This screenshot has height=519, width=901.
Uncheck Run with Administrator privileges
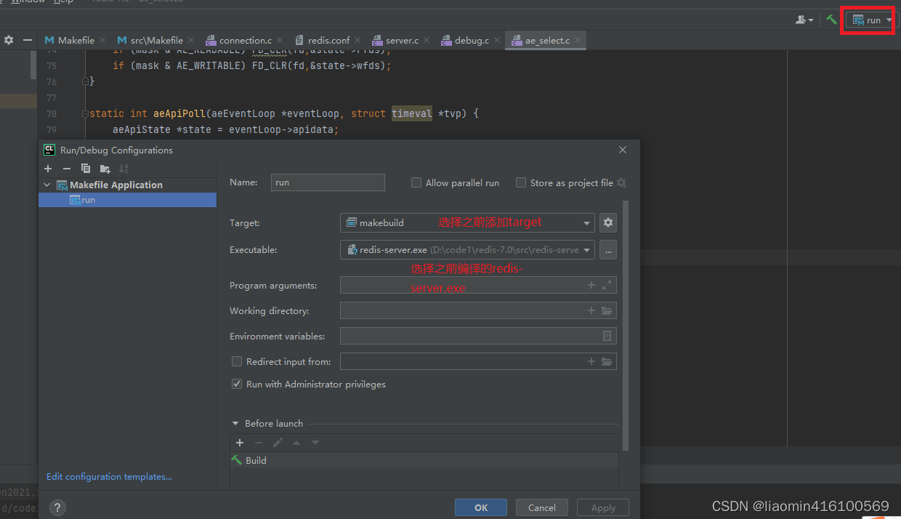pyautogui.click(x=237, y=384)
